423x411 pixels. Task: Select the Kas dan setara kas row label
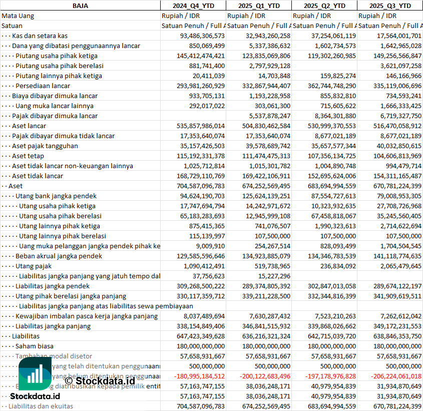40,36
